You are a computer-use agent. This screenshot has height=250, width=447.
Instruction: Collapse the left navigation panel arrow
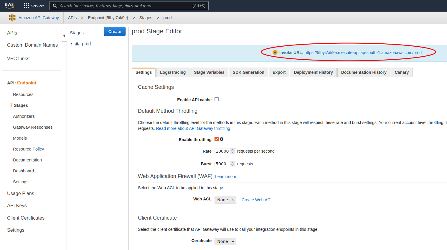point(64,36)
